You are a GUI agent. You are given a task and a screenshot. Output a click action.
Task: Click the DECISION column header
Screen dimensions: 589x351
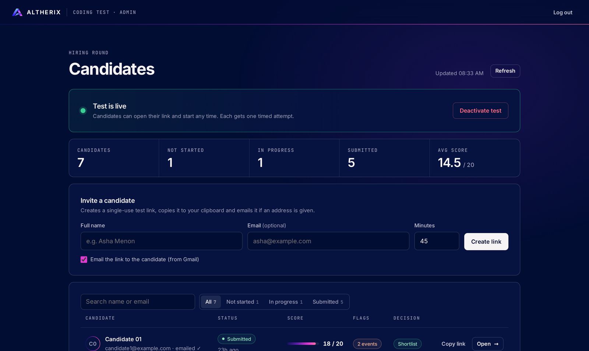[406, 318]
